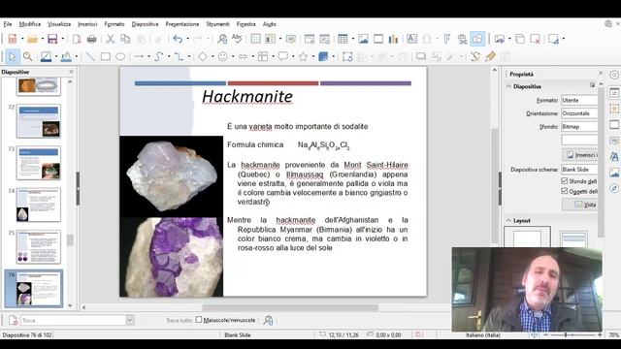Toggle the drawing functions icon
Image resolution: width=621 pixels, height=349 pixels.
477,39
